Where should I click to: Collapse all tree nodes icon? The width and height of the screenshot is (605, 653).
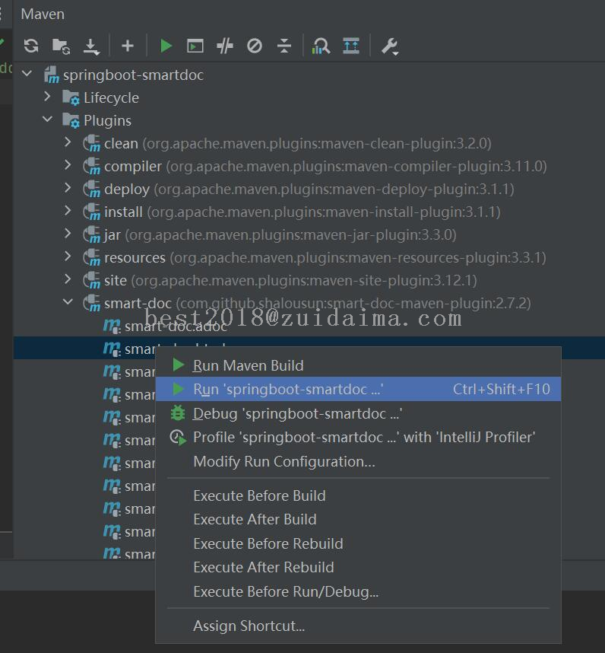tap(284, 46)
